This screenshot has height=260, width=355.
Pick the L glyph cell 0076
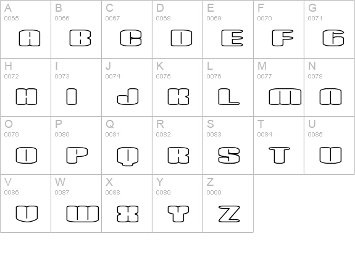coord(228,88)
